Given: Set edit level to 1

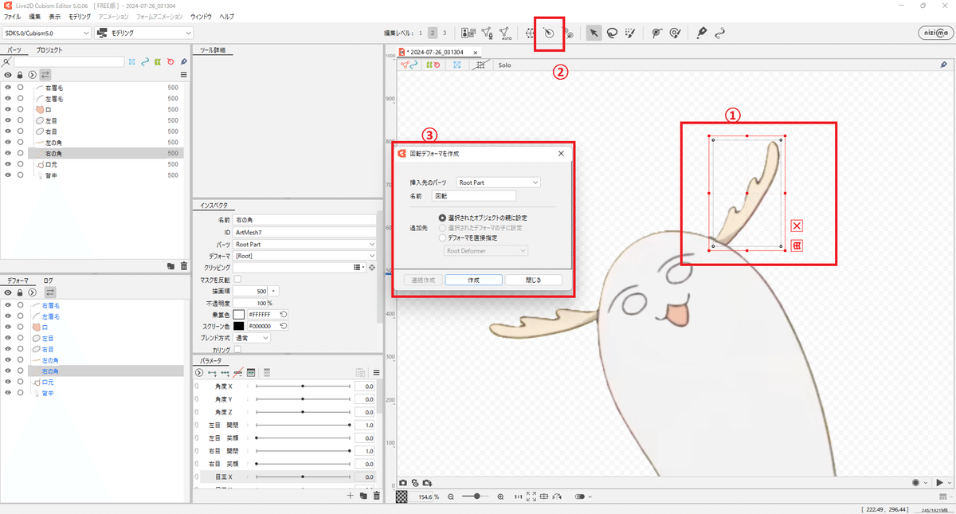Looking at the screenshot, I should [x=421, y=33].
